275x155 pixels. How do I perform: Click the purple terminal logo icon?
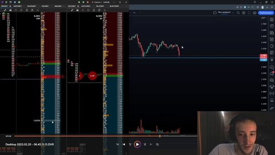click(2, 2)
